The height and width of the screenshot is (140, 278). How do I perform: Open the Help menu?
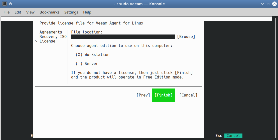pyautogui.click(x=87, y=12)
